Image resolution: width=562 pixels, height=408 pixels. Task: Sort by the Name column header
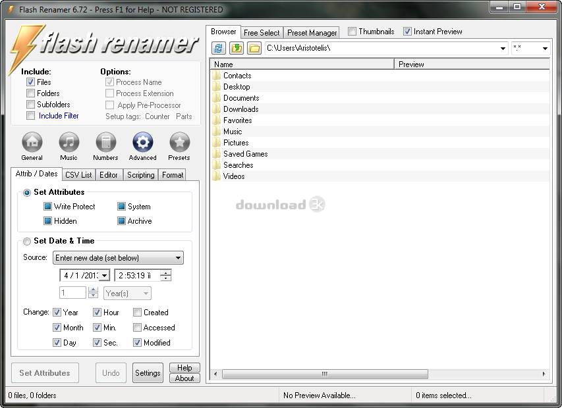point(302,64)
